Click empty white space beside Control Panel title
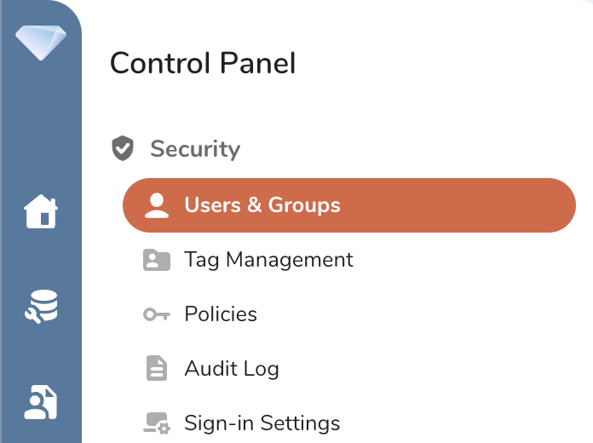This screenshot has width=593, height=443. click(x=443, y=63)
